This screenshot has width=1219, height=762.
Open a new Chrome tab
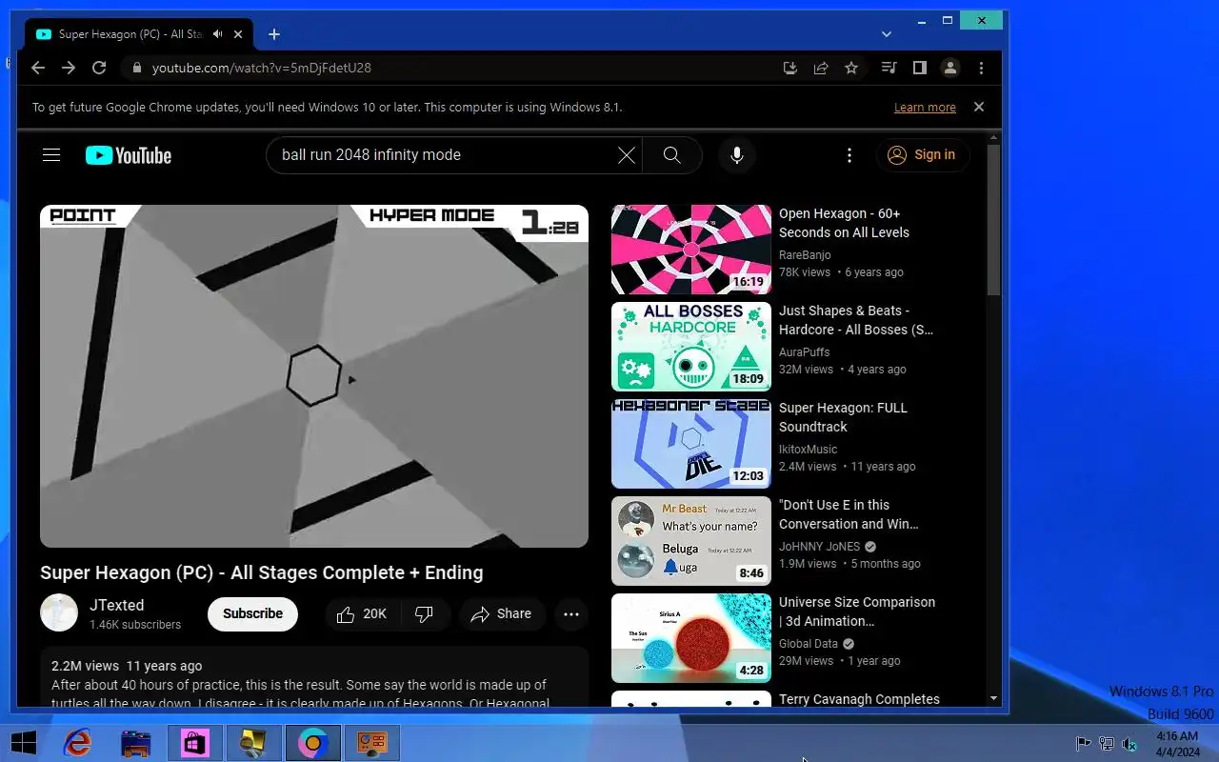click(x=274, y=34)
